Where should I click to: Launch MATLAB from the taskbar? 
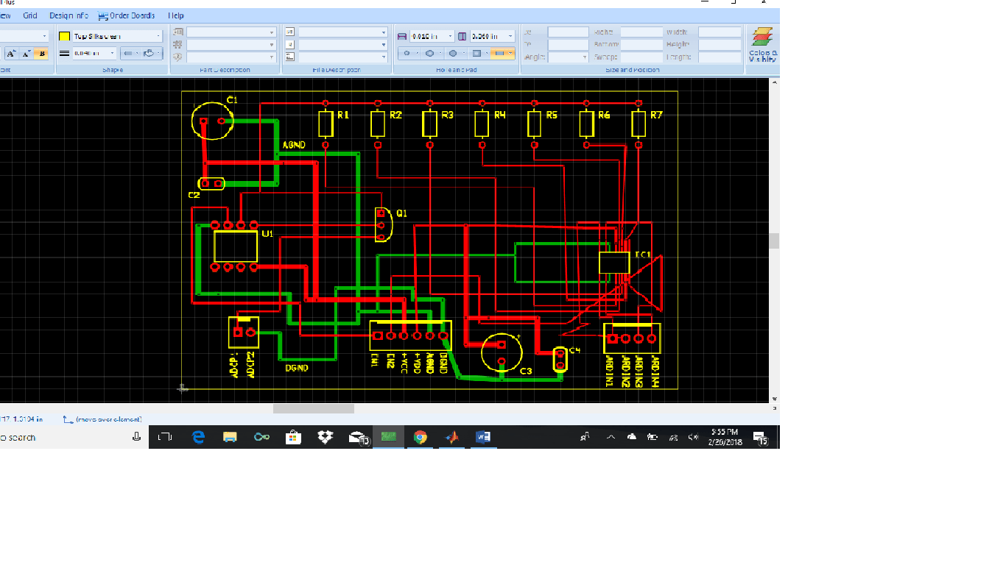pos(451,436)
